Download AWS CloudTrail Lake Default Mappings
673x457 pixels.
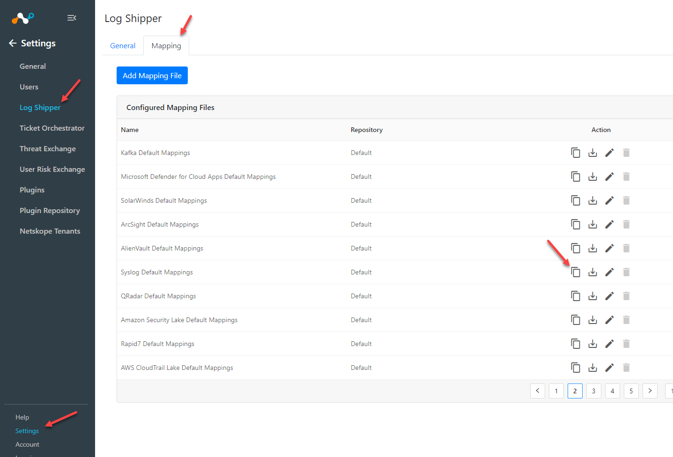[592, 368]
